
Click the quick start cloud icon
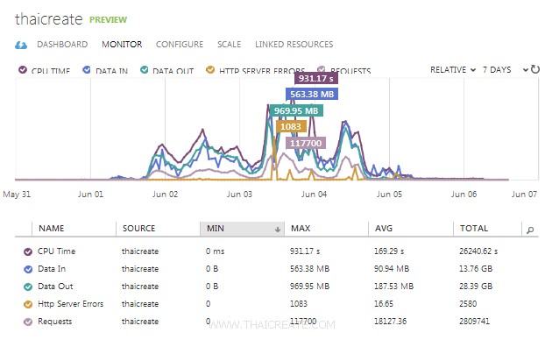point(21,45)
